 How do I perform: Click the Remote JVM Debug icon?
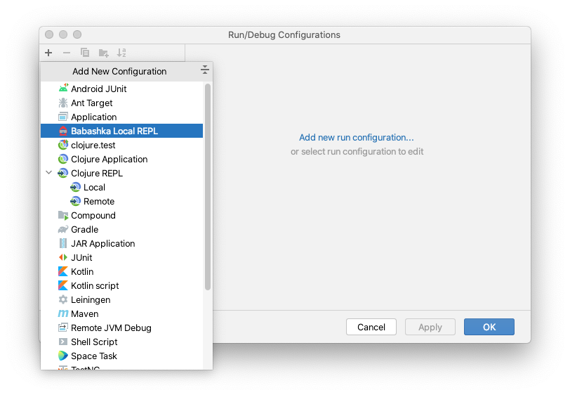click(x=63, y=328)
